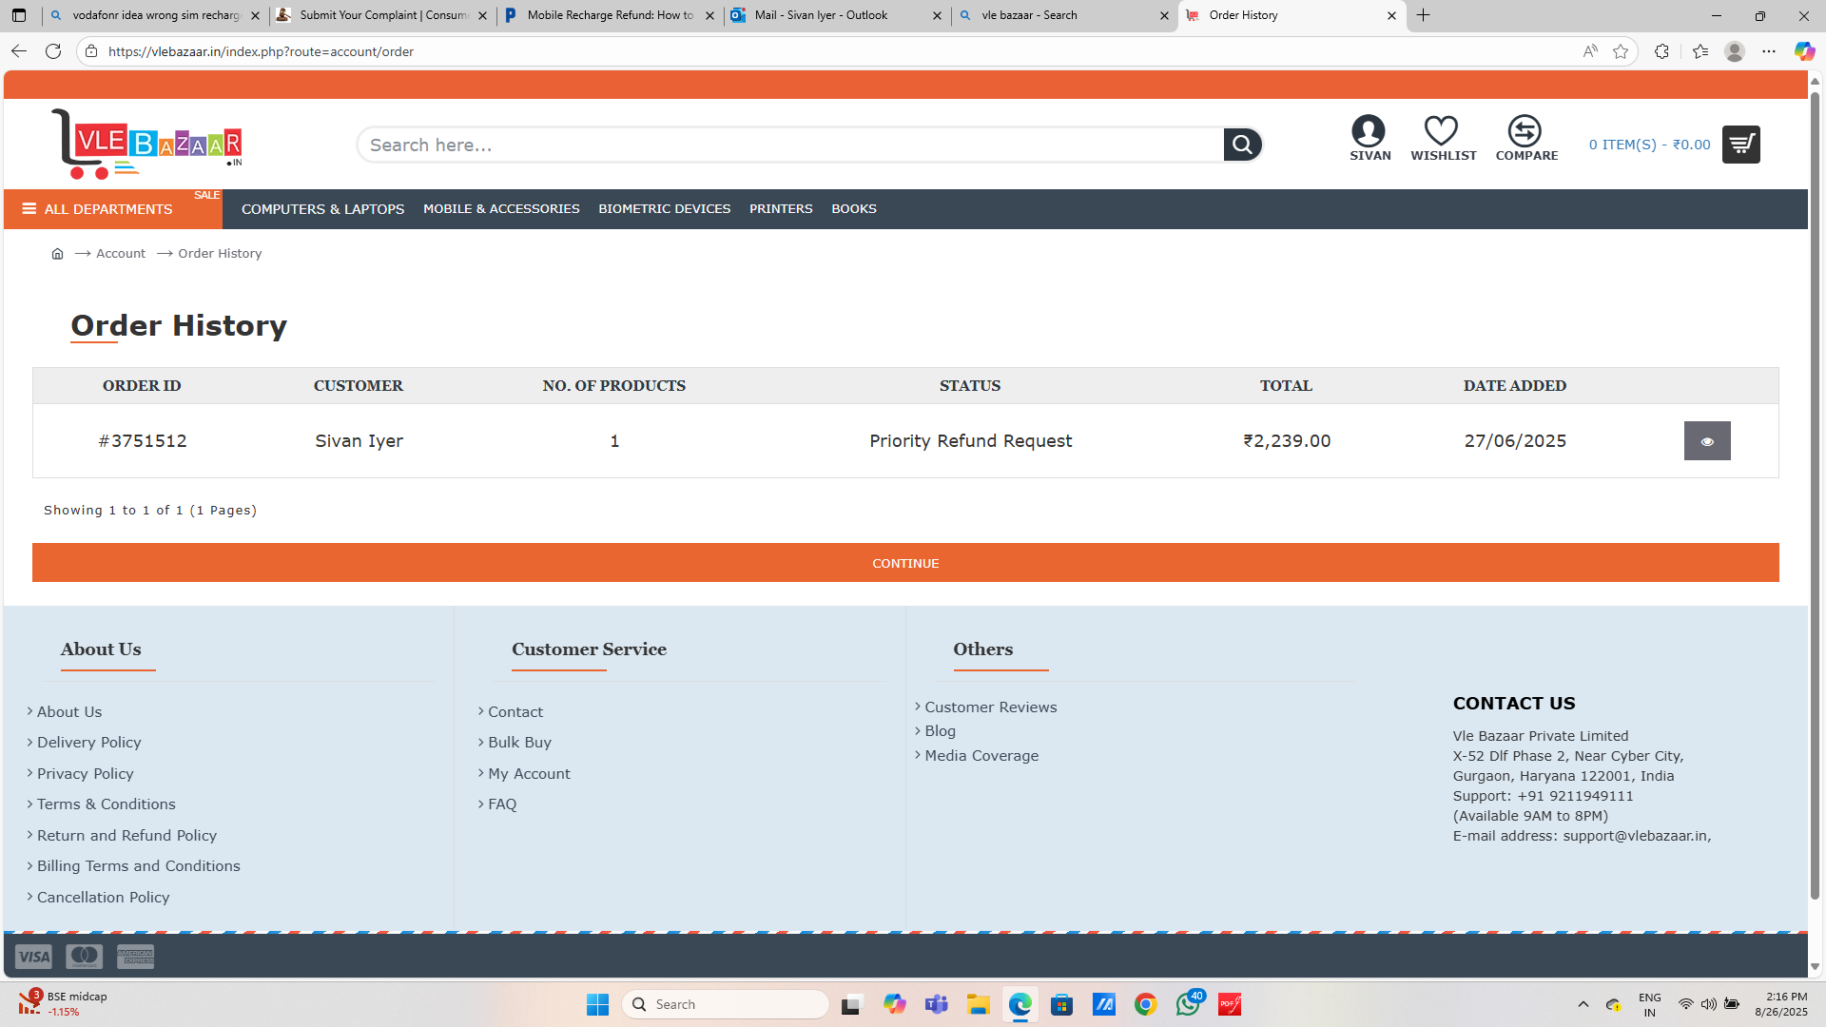
Task: Open the Wishlist heart icon
Action: 1441,131
